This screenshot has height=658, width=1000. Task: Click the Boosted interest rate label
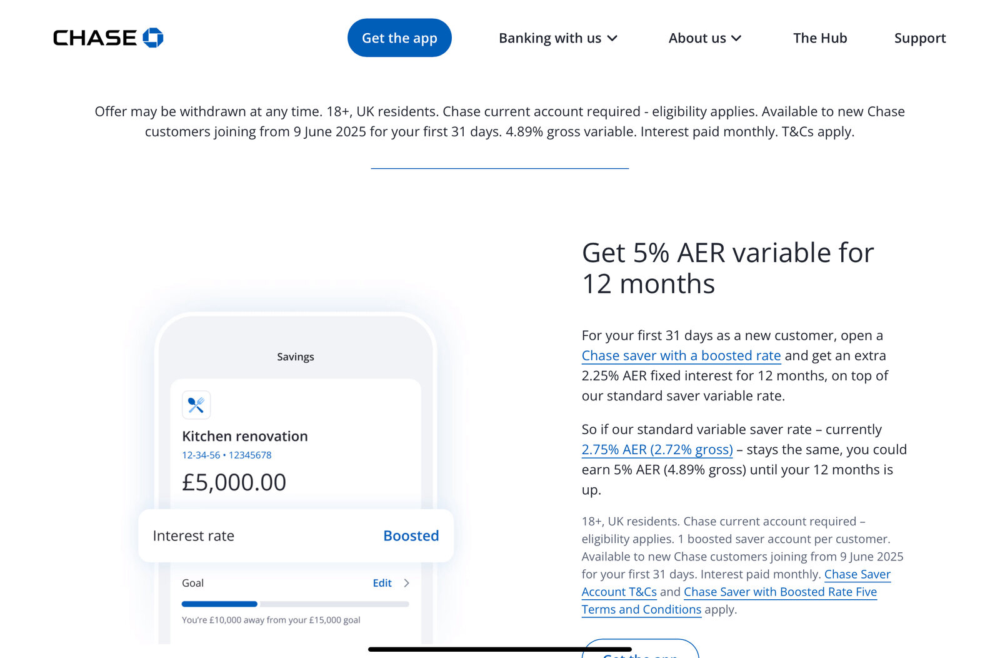pos(411,536)
